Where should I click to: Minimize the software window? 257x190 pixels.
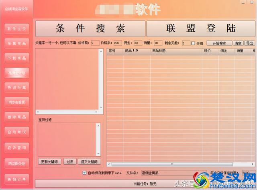point(243,2)
